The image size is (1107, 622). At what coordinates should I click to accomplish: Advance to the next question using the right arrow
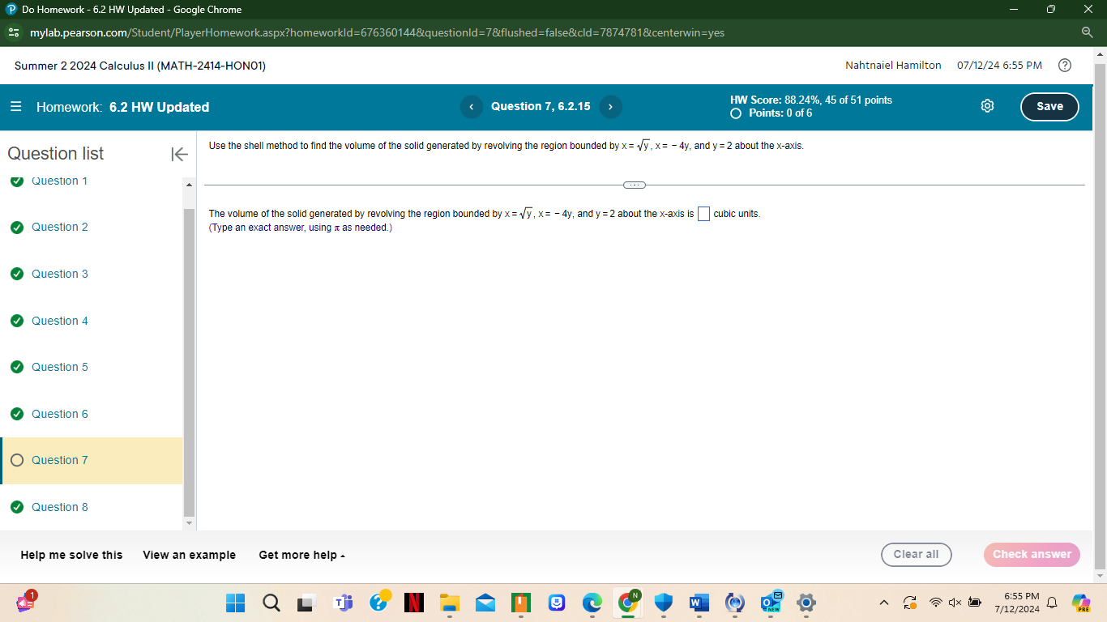pyautogui.click(x=610, y=106)
